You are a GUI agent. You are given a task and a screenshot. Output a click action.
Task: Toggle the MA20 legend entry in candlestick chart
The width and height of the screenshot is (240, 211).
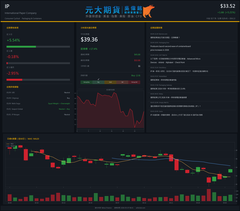11,146
